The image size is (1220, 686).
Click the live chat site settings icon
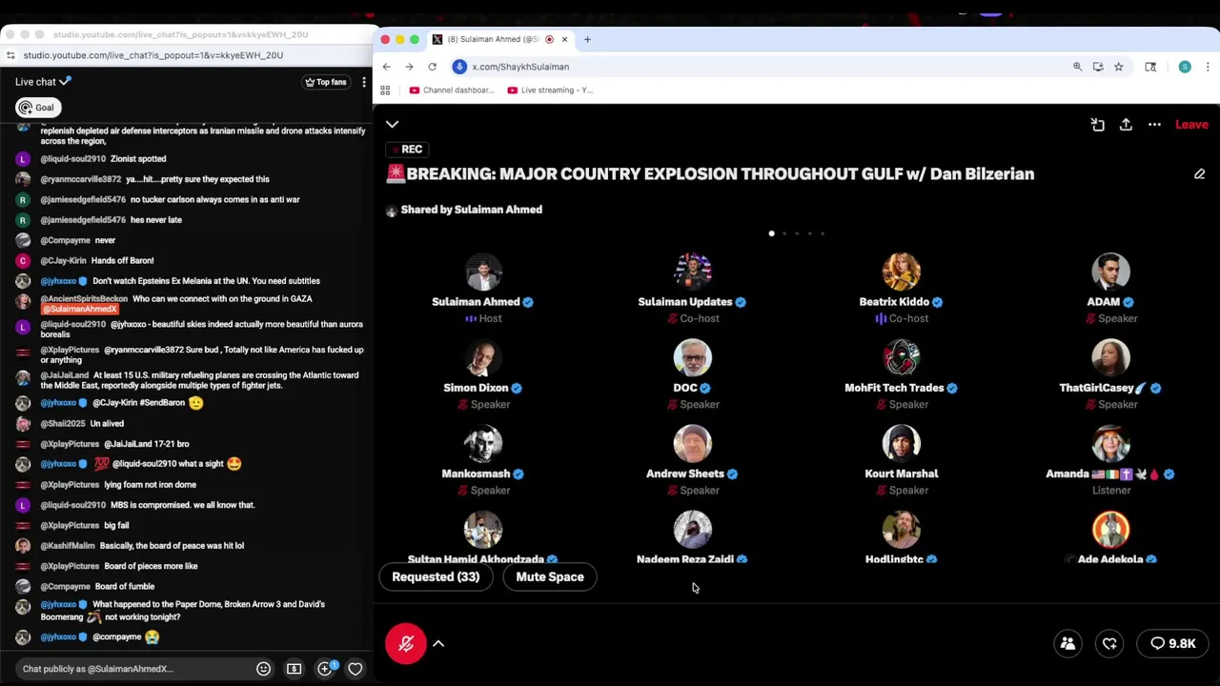pyautogui.click(x=10, y=55)
